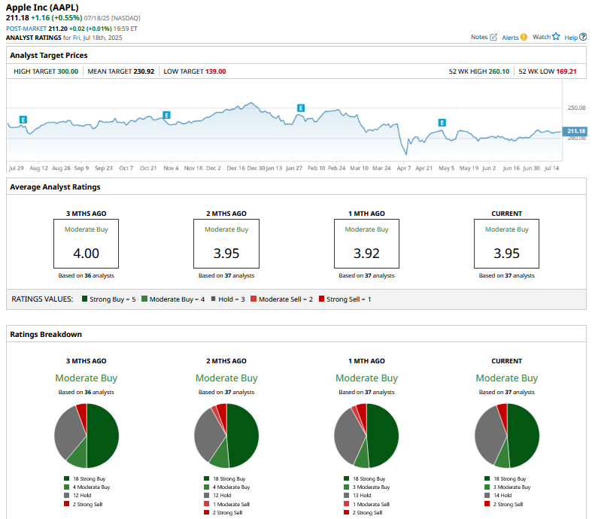Image resolution: width=592 pixels, height=519 pixels.
Task: Click the 250.00 axis label on chart
Action: 576,108
